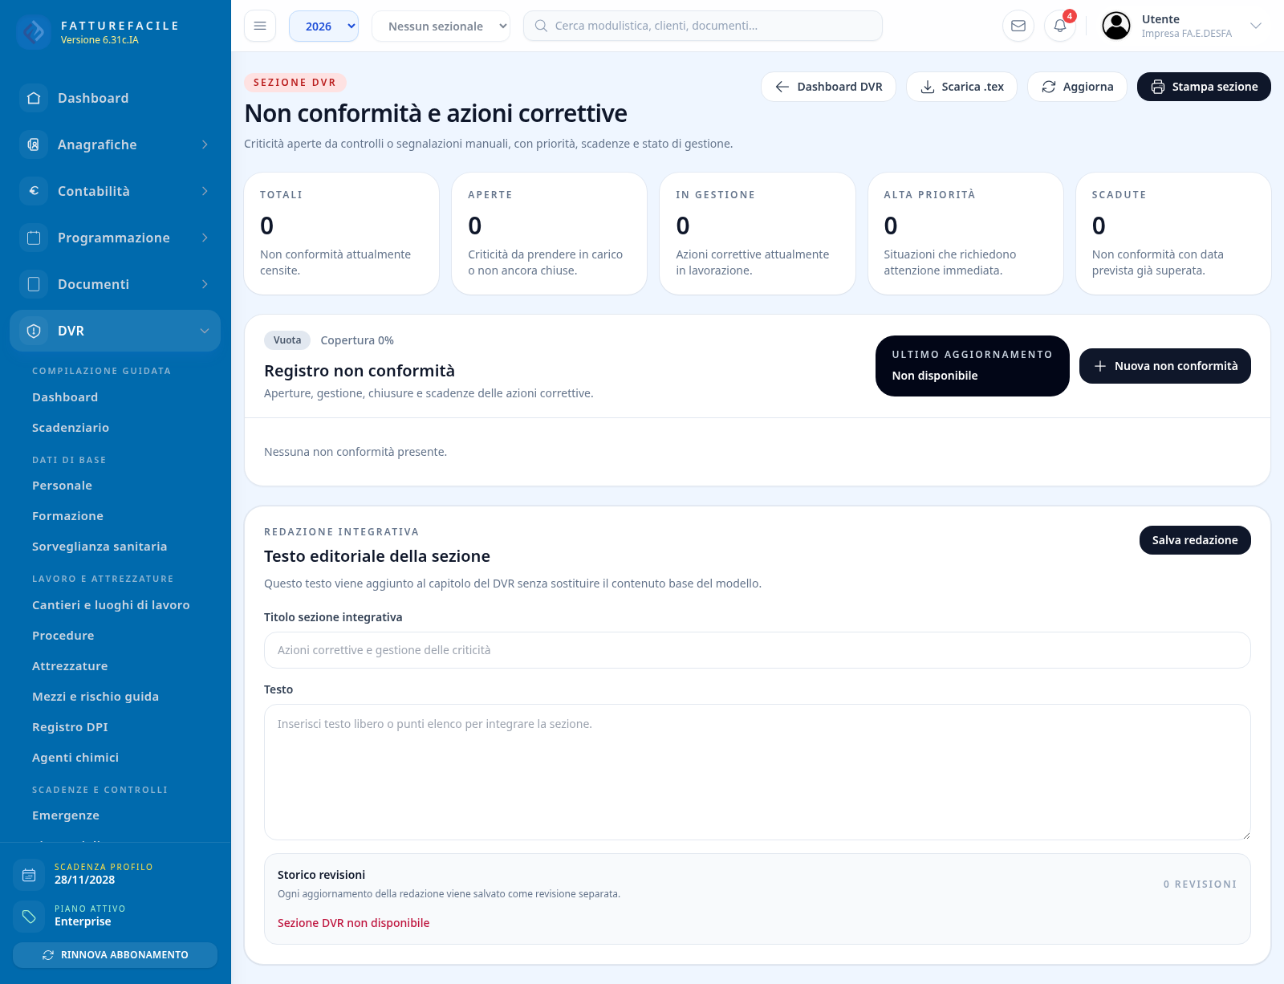Click the Alta priorità summary card

coord(965,234)
